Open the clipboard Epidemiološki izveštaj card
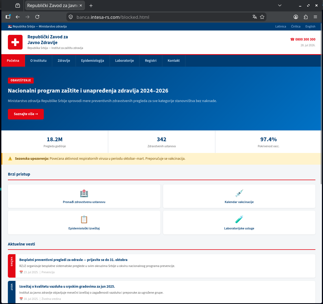 pos(84,223)
